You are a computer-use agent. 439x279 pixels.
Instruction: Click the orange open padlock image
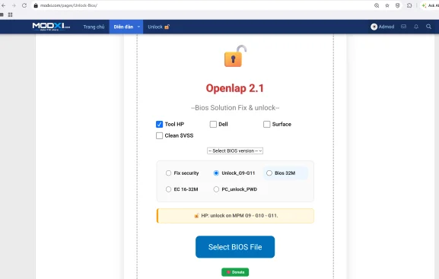pos(235,56)
